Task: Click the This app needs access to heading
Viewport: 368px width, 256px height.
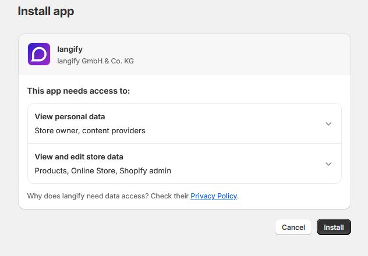Action: pyautogui.click(x=79, y=91)
